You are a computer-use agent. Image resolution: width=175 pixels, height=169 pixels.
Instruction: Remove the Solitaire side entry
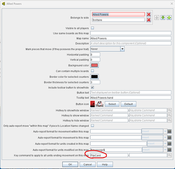pyautogui.click(x=149, y=20)
